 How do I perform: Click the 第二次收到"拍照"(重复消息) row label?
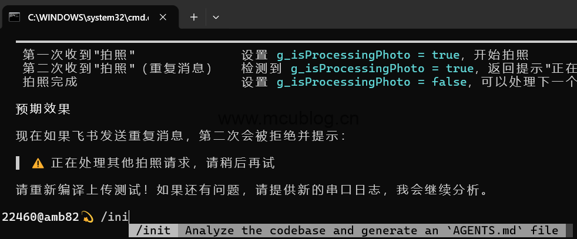pos(117,69)
